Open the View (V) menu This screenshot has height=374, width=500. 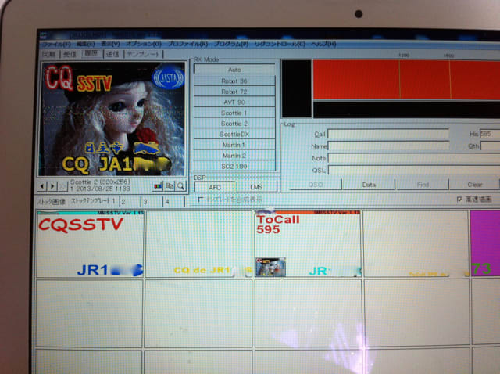tap(110, 44)
